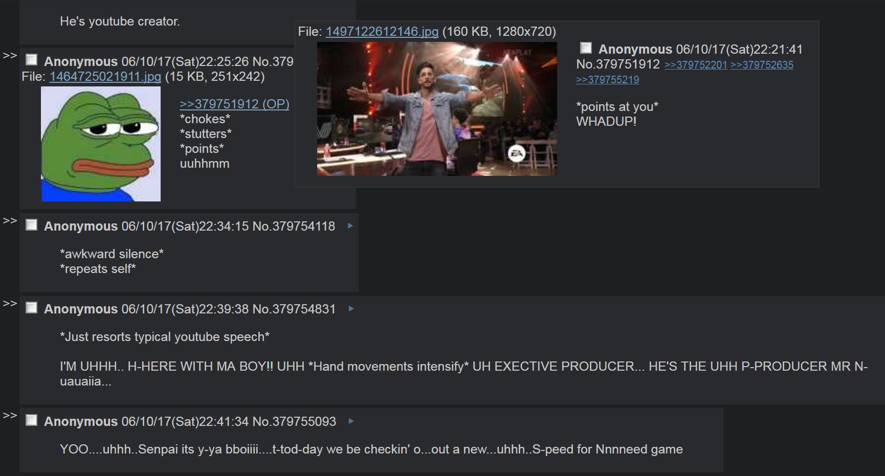The height and width of the screenshot is (476, 885).
Task: Hide the 22:25:26 post via >> marker
Action: click(x=10, y=56)
